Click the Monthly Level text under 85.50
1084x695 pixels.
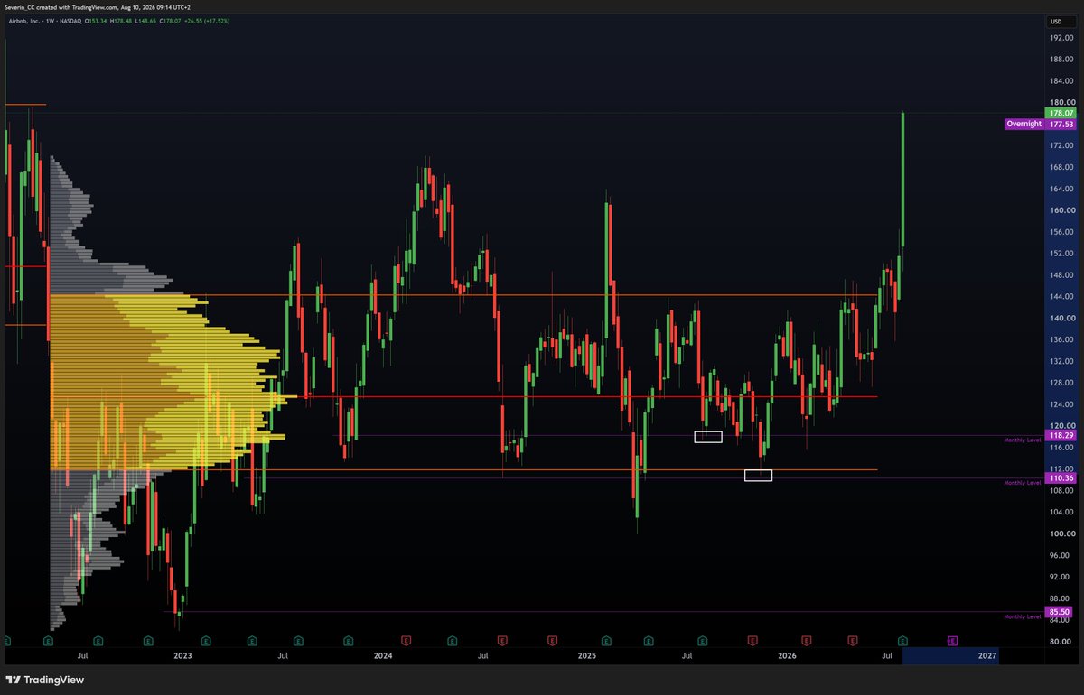(1023, 616)
